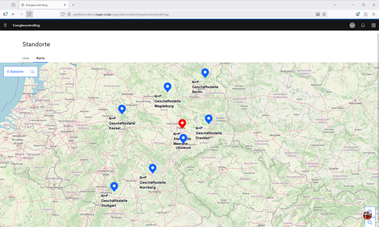Switch to the Liste tab
This screenshot has width=379, height=227.
[26, 58]
